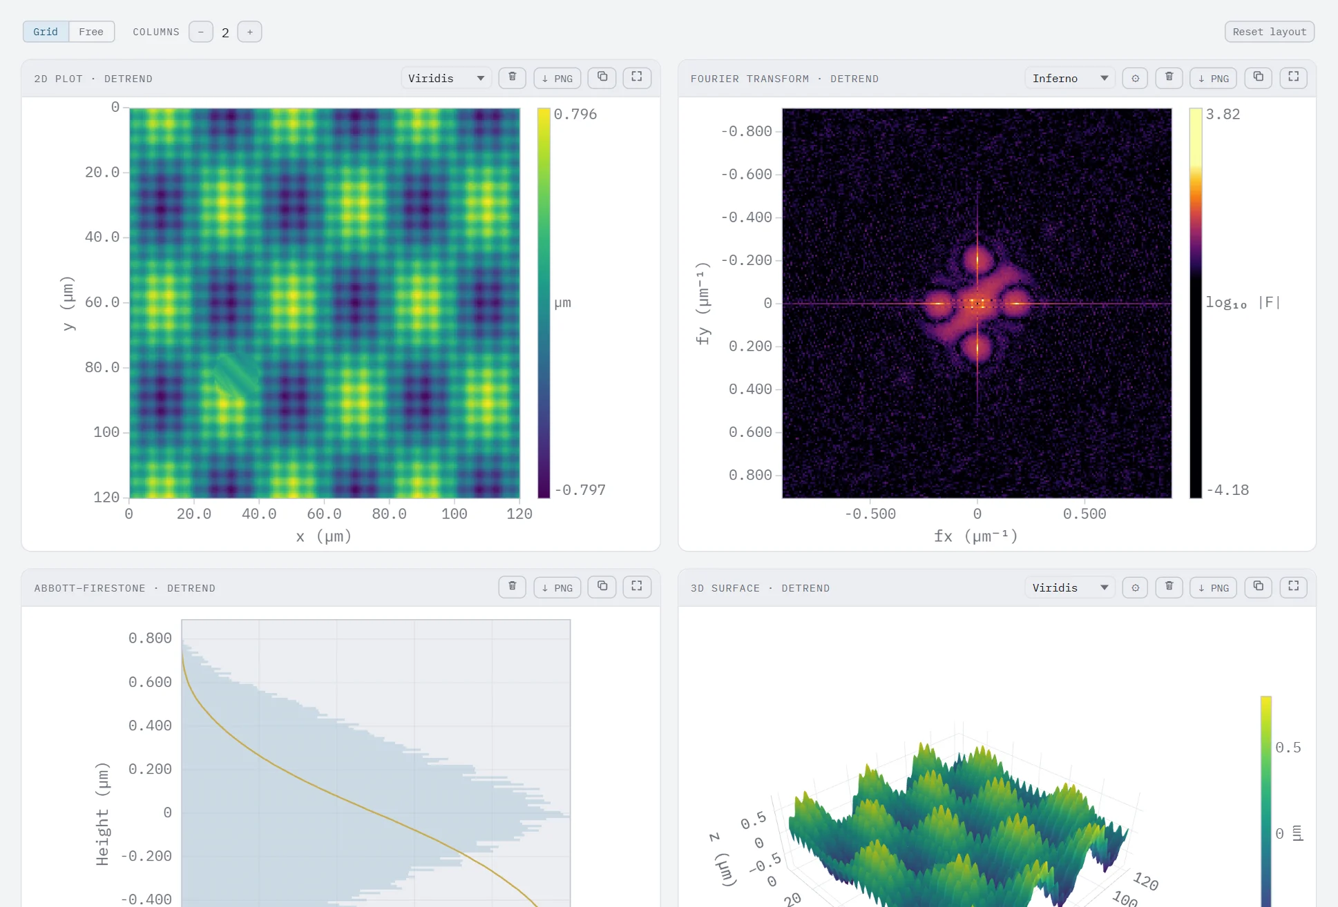
Task: Click the 2D height map image
Action: 325,302
